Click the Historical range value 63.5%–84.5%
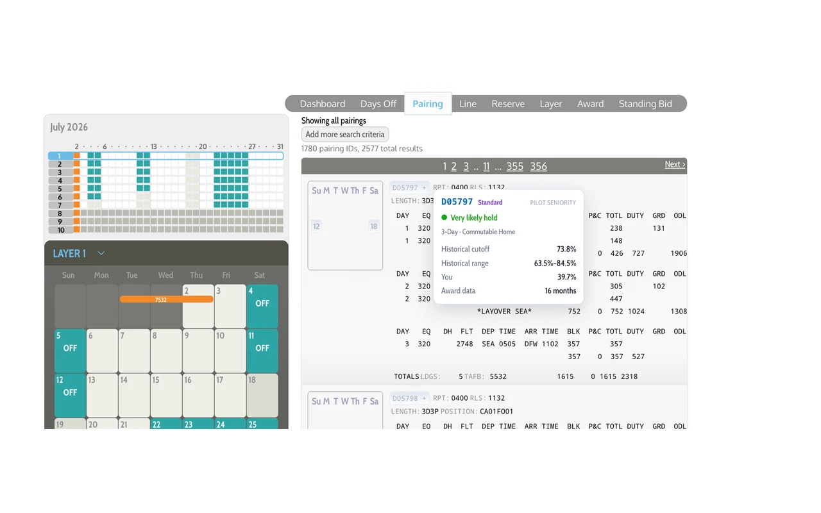This screenshot has height=513, width=821. [555, 263]
